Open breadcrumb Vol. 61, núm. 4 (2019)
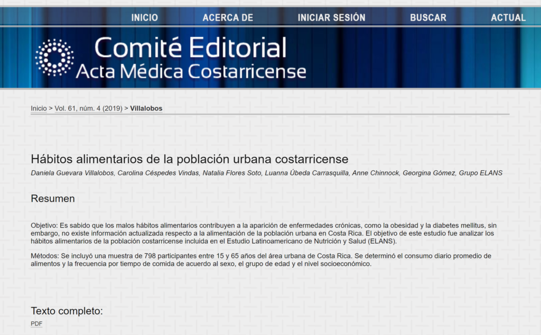This screenshot has height=335, width=541. coord(88,108)
